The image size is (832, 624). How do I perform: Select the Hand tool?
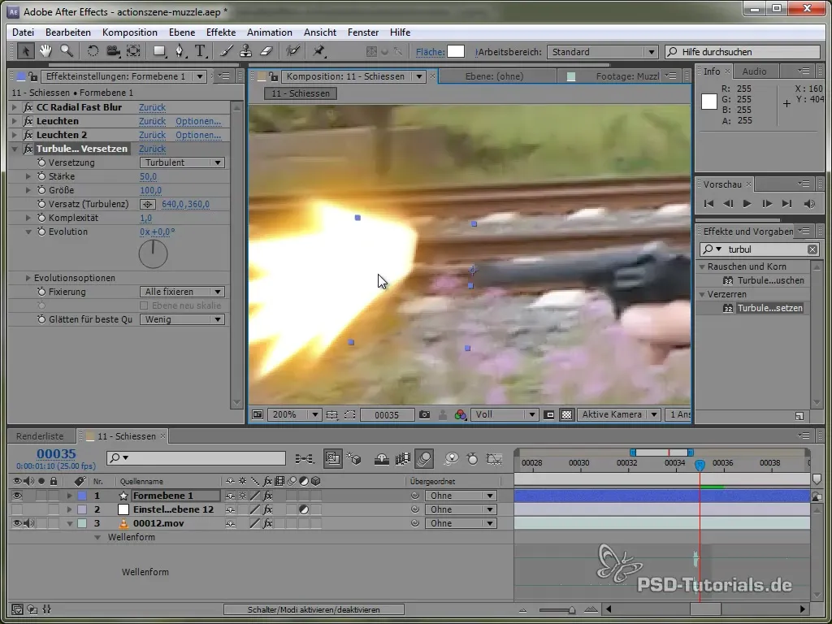click(x=45, y=51)
